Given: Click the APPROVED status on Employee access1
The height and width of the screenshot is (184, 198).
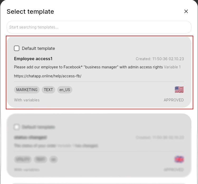Looking at the screenshot, I should tap(173, 100).
